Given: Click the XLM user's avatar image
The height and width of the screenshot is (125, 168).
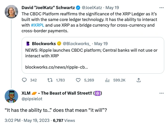Looking at the screenshot, I should [11, 96].
